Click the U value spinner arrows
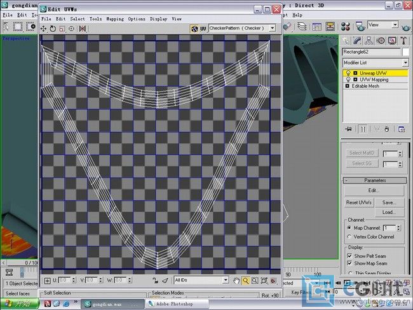This screenshot has height=310, width=413. pyautogui.click(x=74, y=280)
